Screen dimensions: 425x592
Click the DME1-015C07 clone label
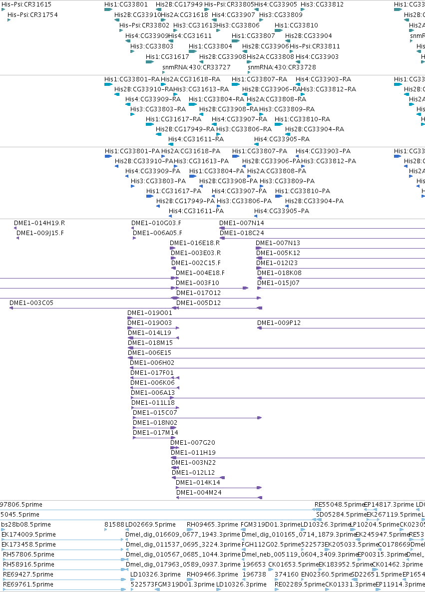[x=155, y=413]
